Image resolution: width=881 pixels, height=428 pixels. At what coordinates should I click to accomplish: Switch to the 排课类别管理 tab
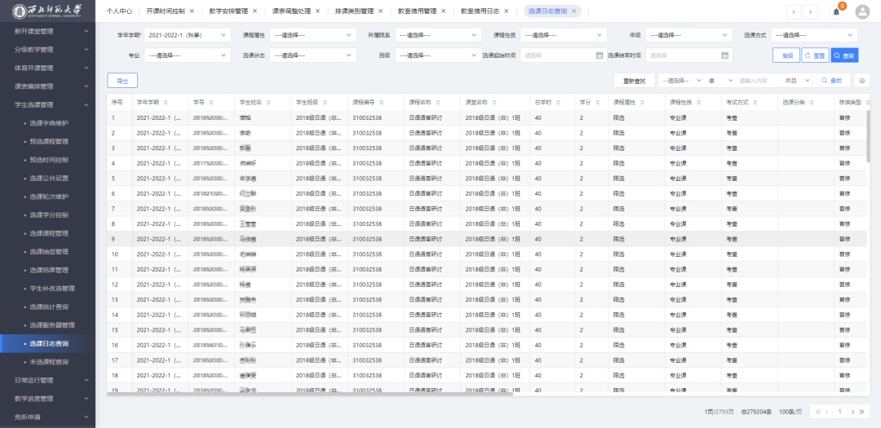coord(354,11)
